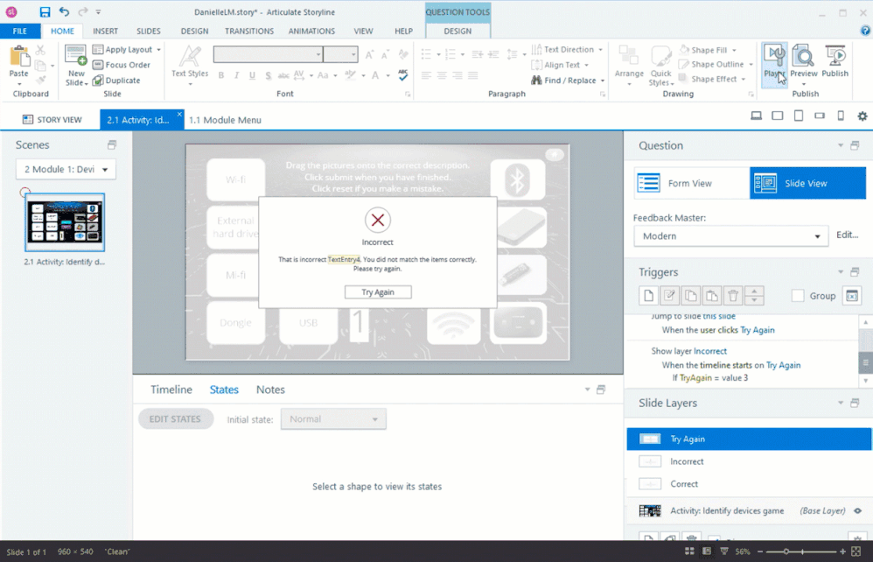Expand the scene selector dropdown
This screenshot has height=562, width=873.
pos(66,169)
